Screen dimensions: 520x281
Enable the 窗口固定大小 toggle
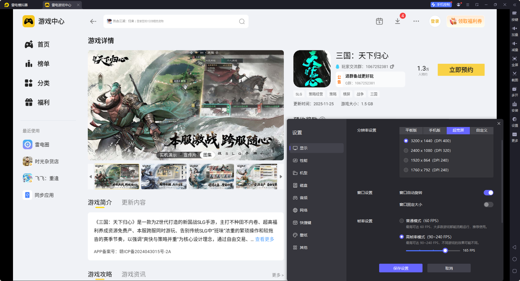(x=488, y=205)
